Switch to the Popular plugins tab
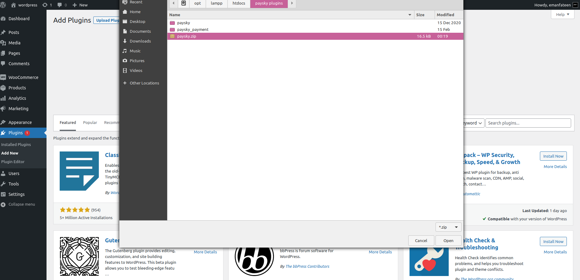Image resolution: width=580 pixels, height=280 pixels. click(x=90, y=123)
